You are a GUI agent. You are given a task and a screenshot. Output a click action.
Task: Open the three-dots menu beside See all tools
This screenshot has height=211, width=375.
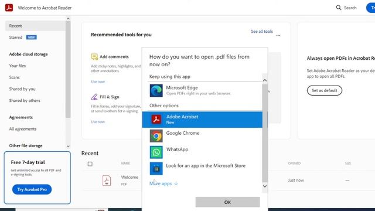[278, 35]
